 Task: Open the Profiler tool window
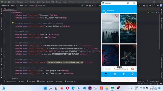(59, 81)
